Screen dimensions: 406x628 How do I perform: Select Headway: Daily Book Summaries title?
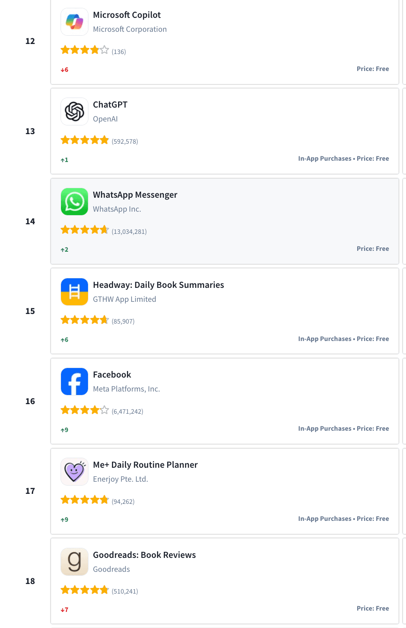(159, 285)
